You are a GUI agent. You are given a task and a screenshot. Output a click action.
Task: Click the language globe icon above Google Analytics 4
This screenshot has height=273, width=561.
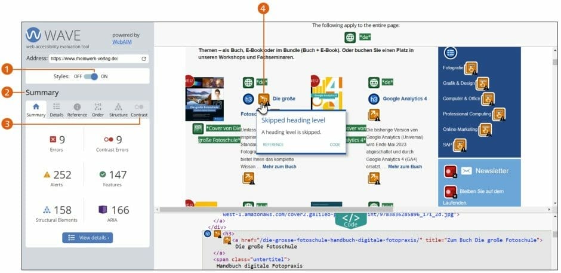(374, 82)
